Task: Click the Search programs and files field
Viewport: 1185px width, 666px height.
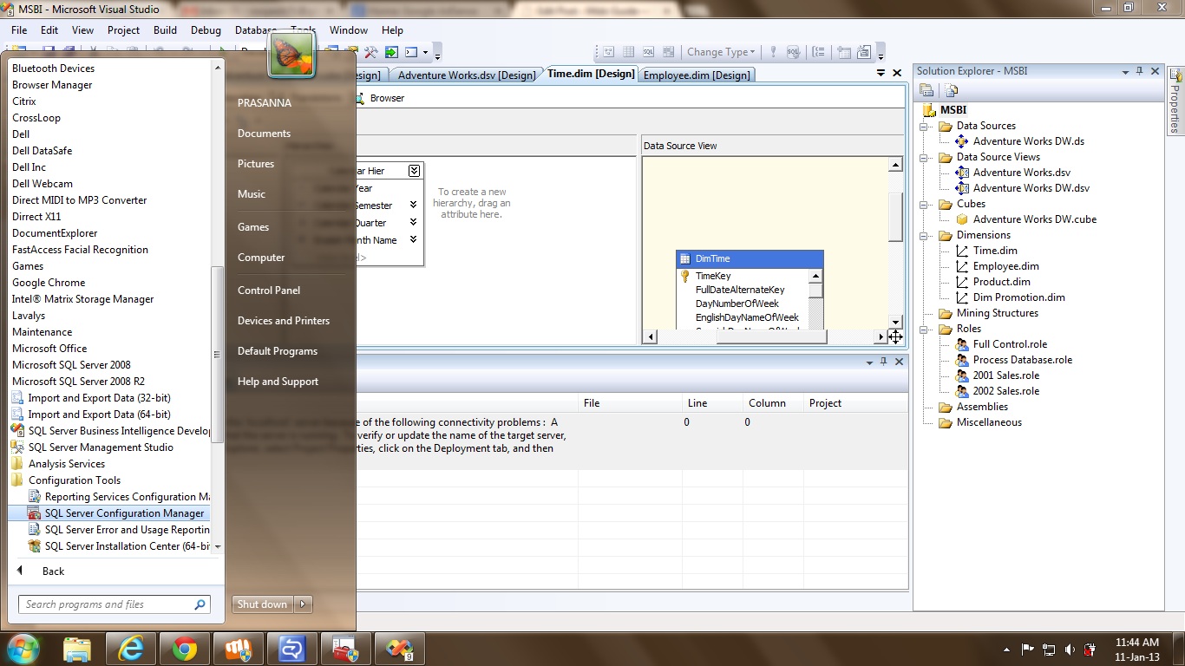Action: [106, 604]
